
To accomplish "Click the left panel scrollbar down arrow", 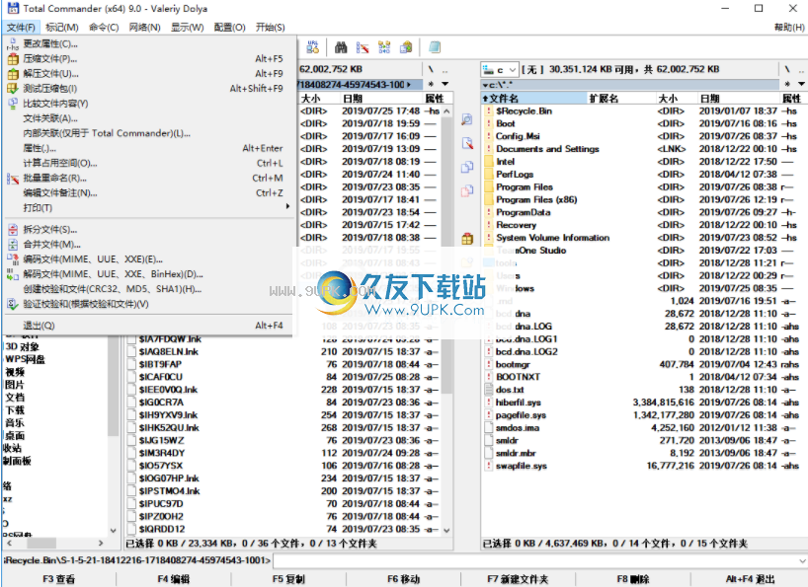I will pos(446,531).
